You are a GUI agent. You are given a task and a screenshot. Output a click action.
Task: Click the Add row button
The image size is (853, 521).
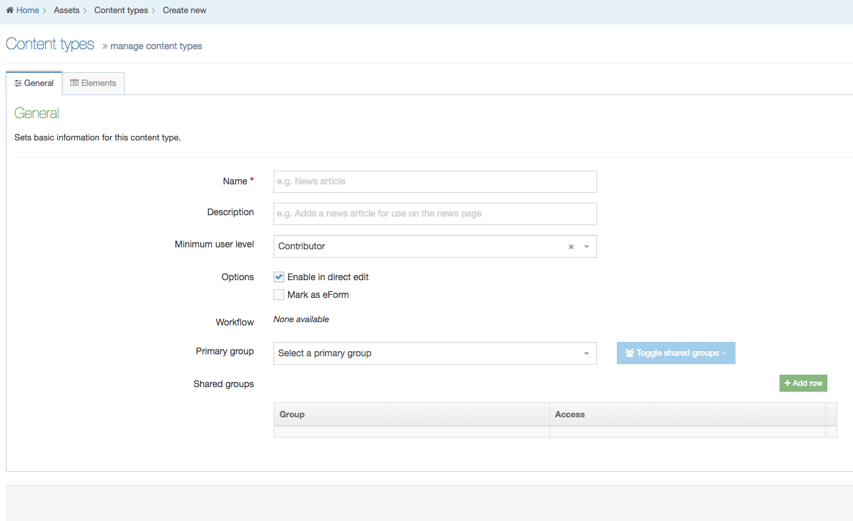[803, 383]
